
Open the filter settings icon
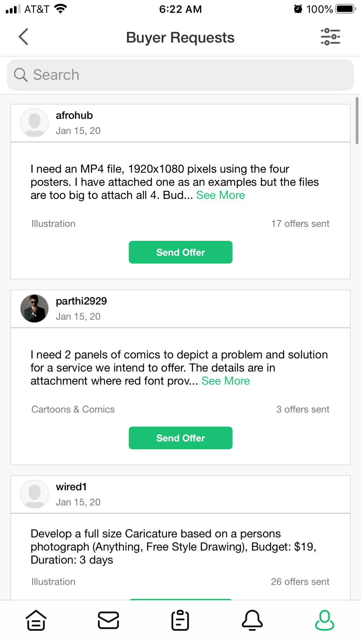click(330, 37)
